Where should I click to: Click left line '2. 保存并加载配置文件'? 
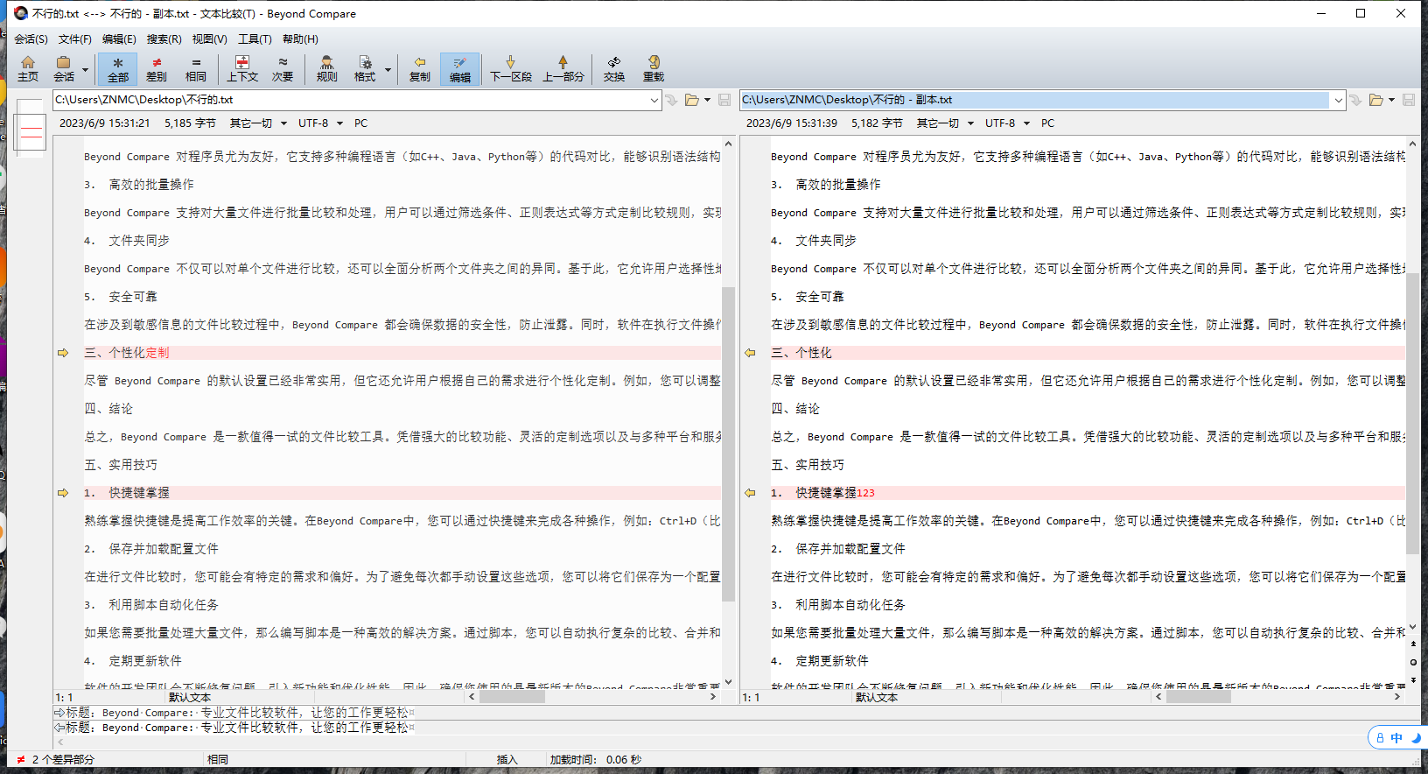click(x=151, y=549)
